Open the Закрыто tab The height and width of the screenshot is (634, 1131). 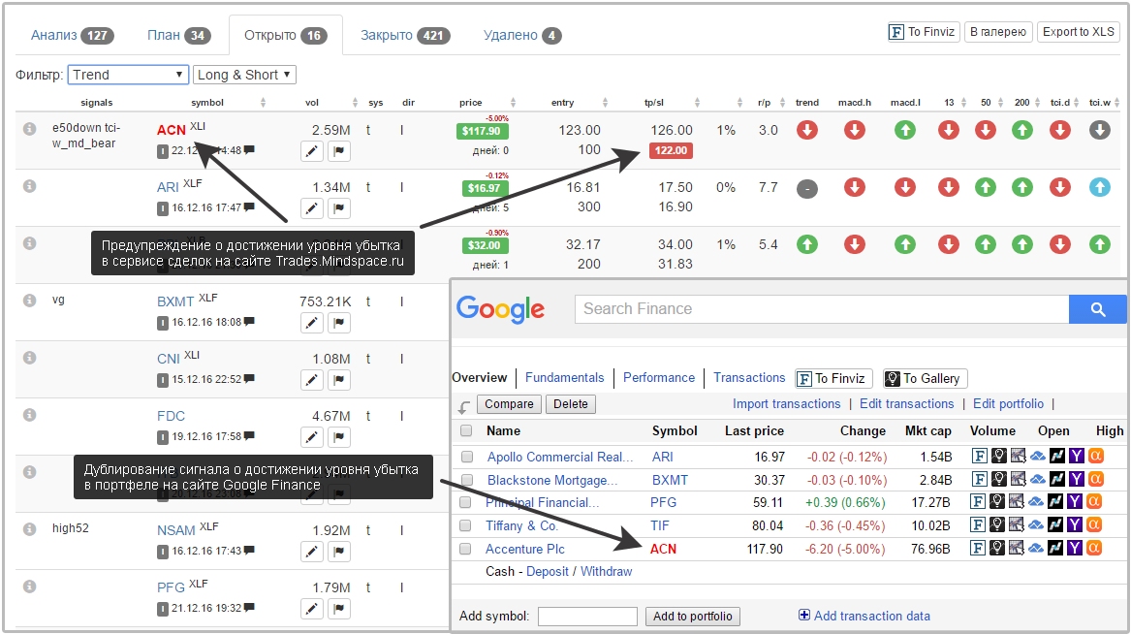[405, 35]
